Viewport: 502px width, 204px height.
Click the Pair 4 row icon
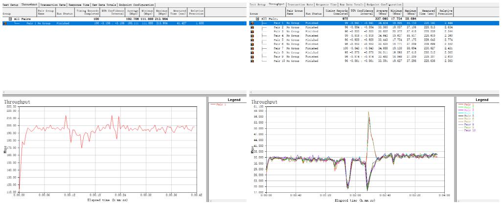pos(252,36)
